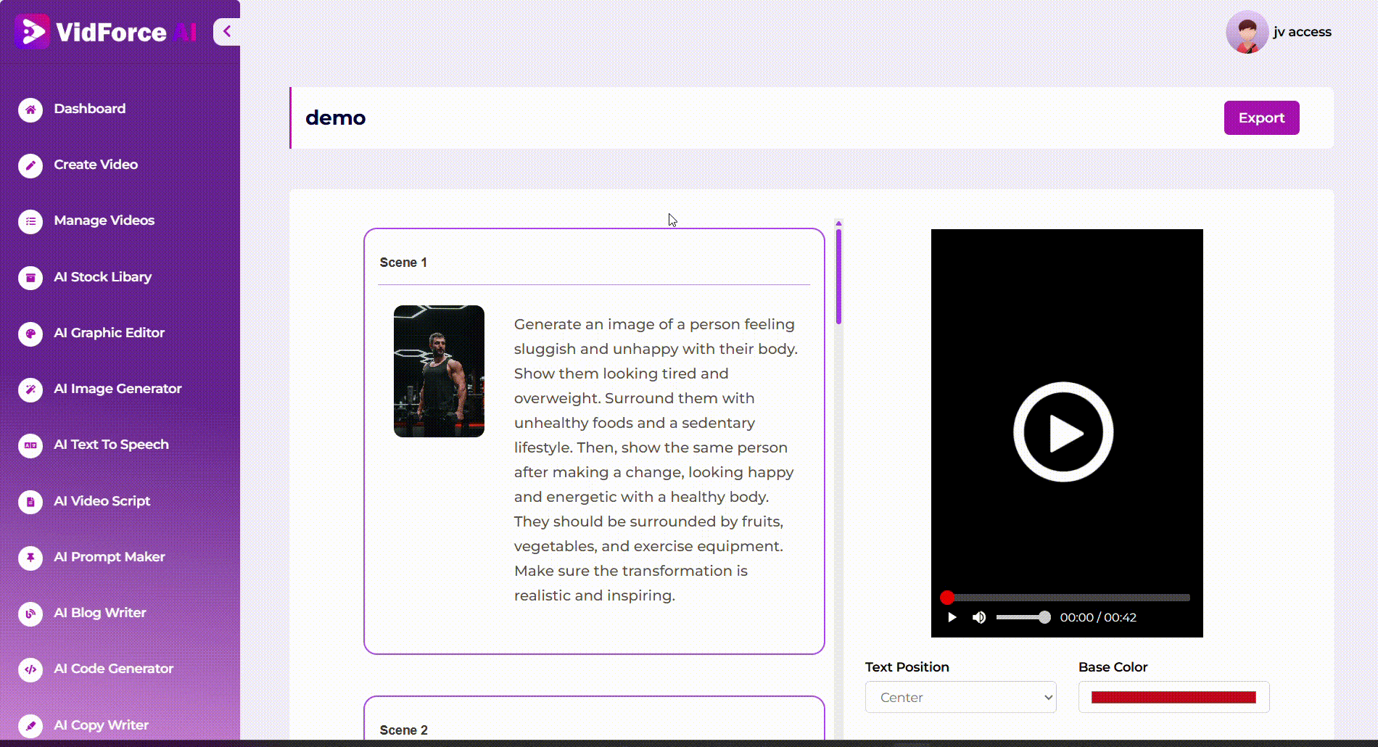The image size is (1378, 747).
Task: Mute the video with the speaker icon
Action: (979, 617)
